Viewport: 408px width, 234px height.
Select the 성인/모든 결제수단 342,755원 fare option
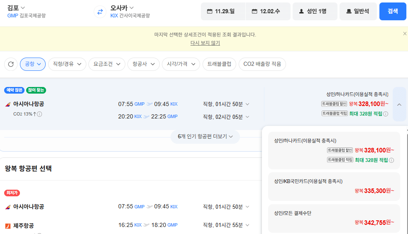(x=334, y=218)
